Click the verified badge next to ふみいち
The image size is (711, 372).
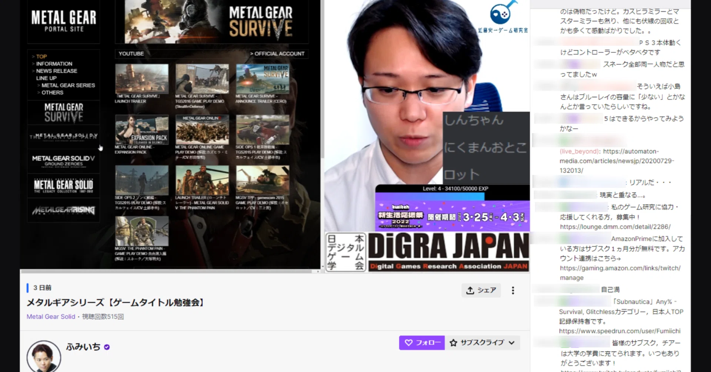click(107, 347)
